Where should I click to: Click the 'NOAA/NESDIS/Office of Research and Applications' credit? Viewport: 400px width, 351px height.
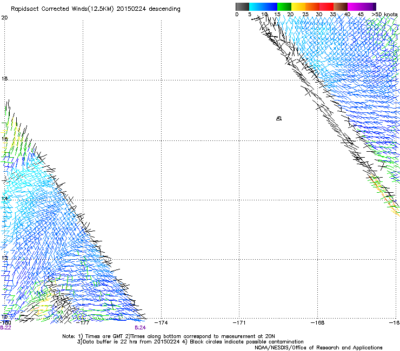click(x=318, y=348)
